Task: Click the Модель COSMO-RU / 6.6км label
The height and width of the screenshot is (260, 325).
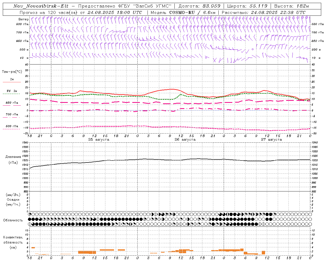Action: (183, 12)
